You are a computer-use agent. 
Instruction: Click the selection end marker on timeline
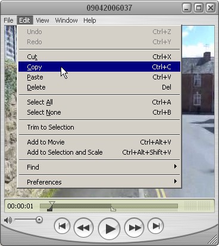click(x=113, y=209)
